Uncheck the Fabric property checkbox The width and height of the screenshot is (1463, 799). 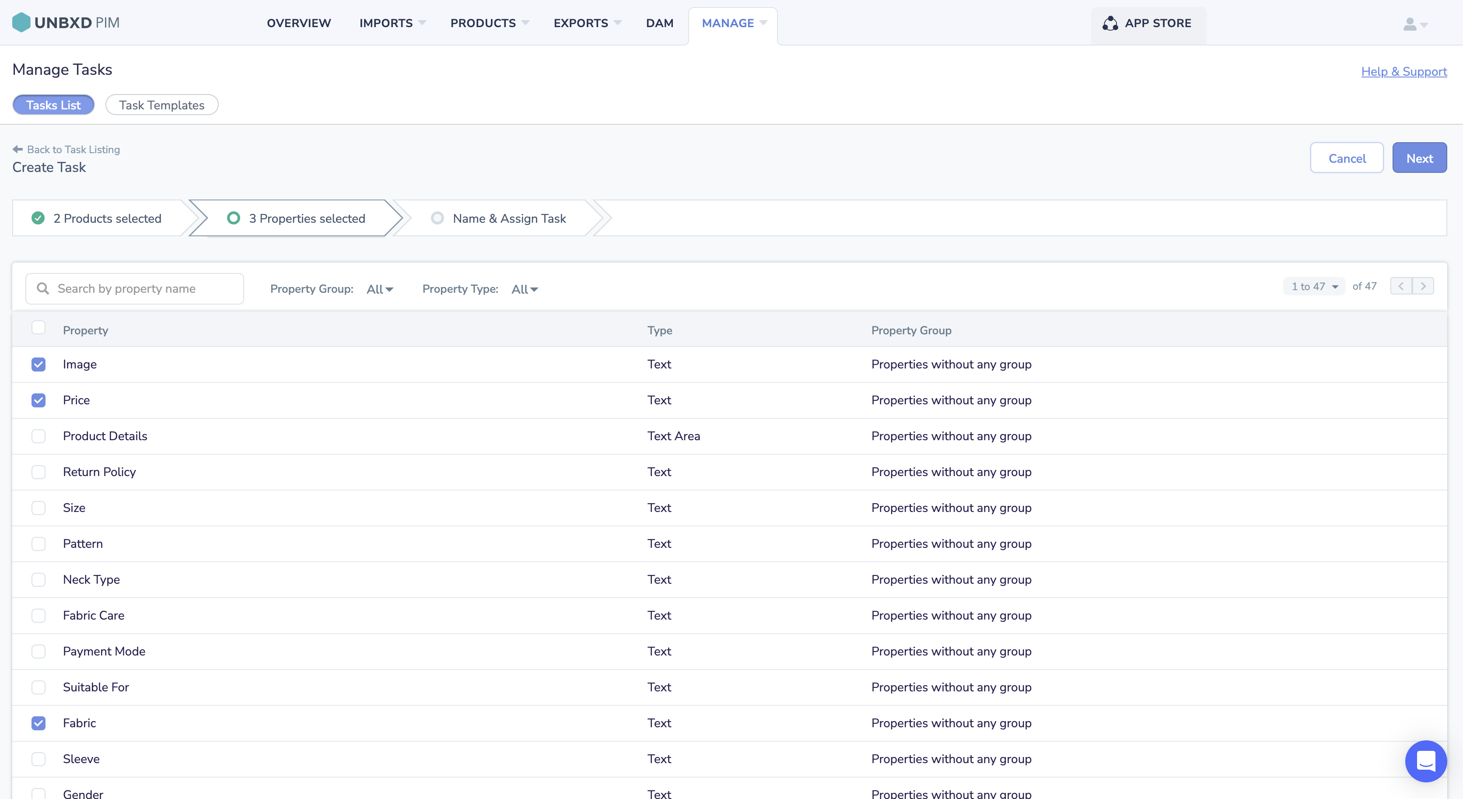[x=38, y=723]
